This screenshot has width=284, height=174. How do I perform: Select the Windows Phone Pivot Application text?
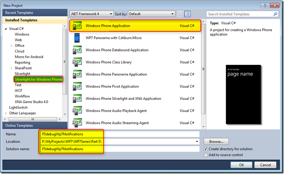point(112,86)
